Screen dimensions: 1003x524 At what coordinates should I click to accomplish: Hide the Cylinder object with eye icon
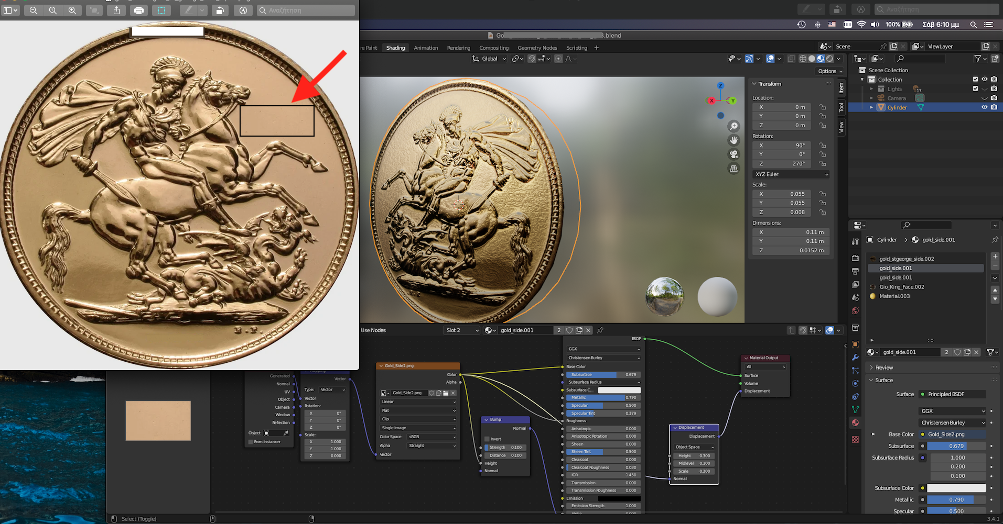point(984,107)
